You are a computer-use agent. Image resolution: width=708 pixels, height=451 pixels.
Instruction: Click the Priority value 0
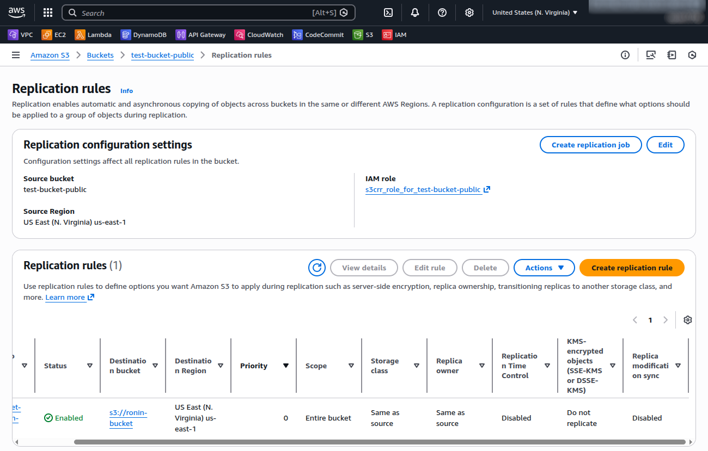click(x=286, y=418)
